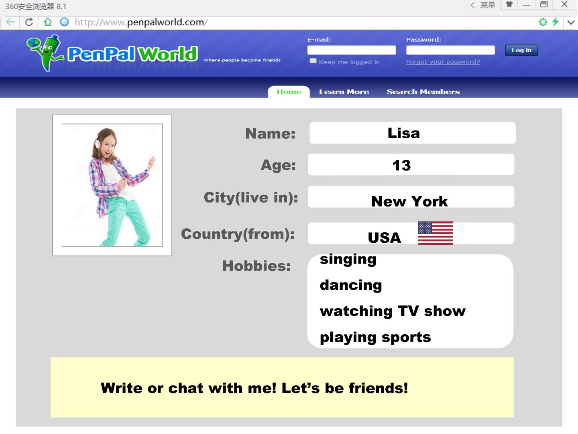The image size is (578, 434).
Task: Follow the Forgot your password link
Action: coord(443,61)
